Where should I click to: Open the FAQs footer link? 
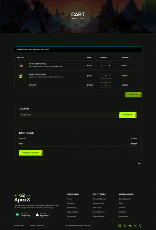click(121, 203)
